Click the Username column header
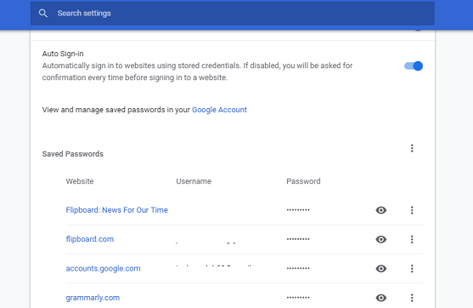Screen dimensions: 473x308 pos(194,181)
